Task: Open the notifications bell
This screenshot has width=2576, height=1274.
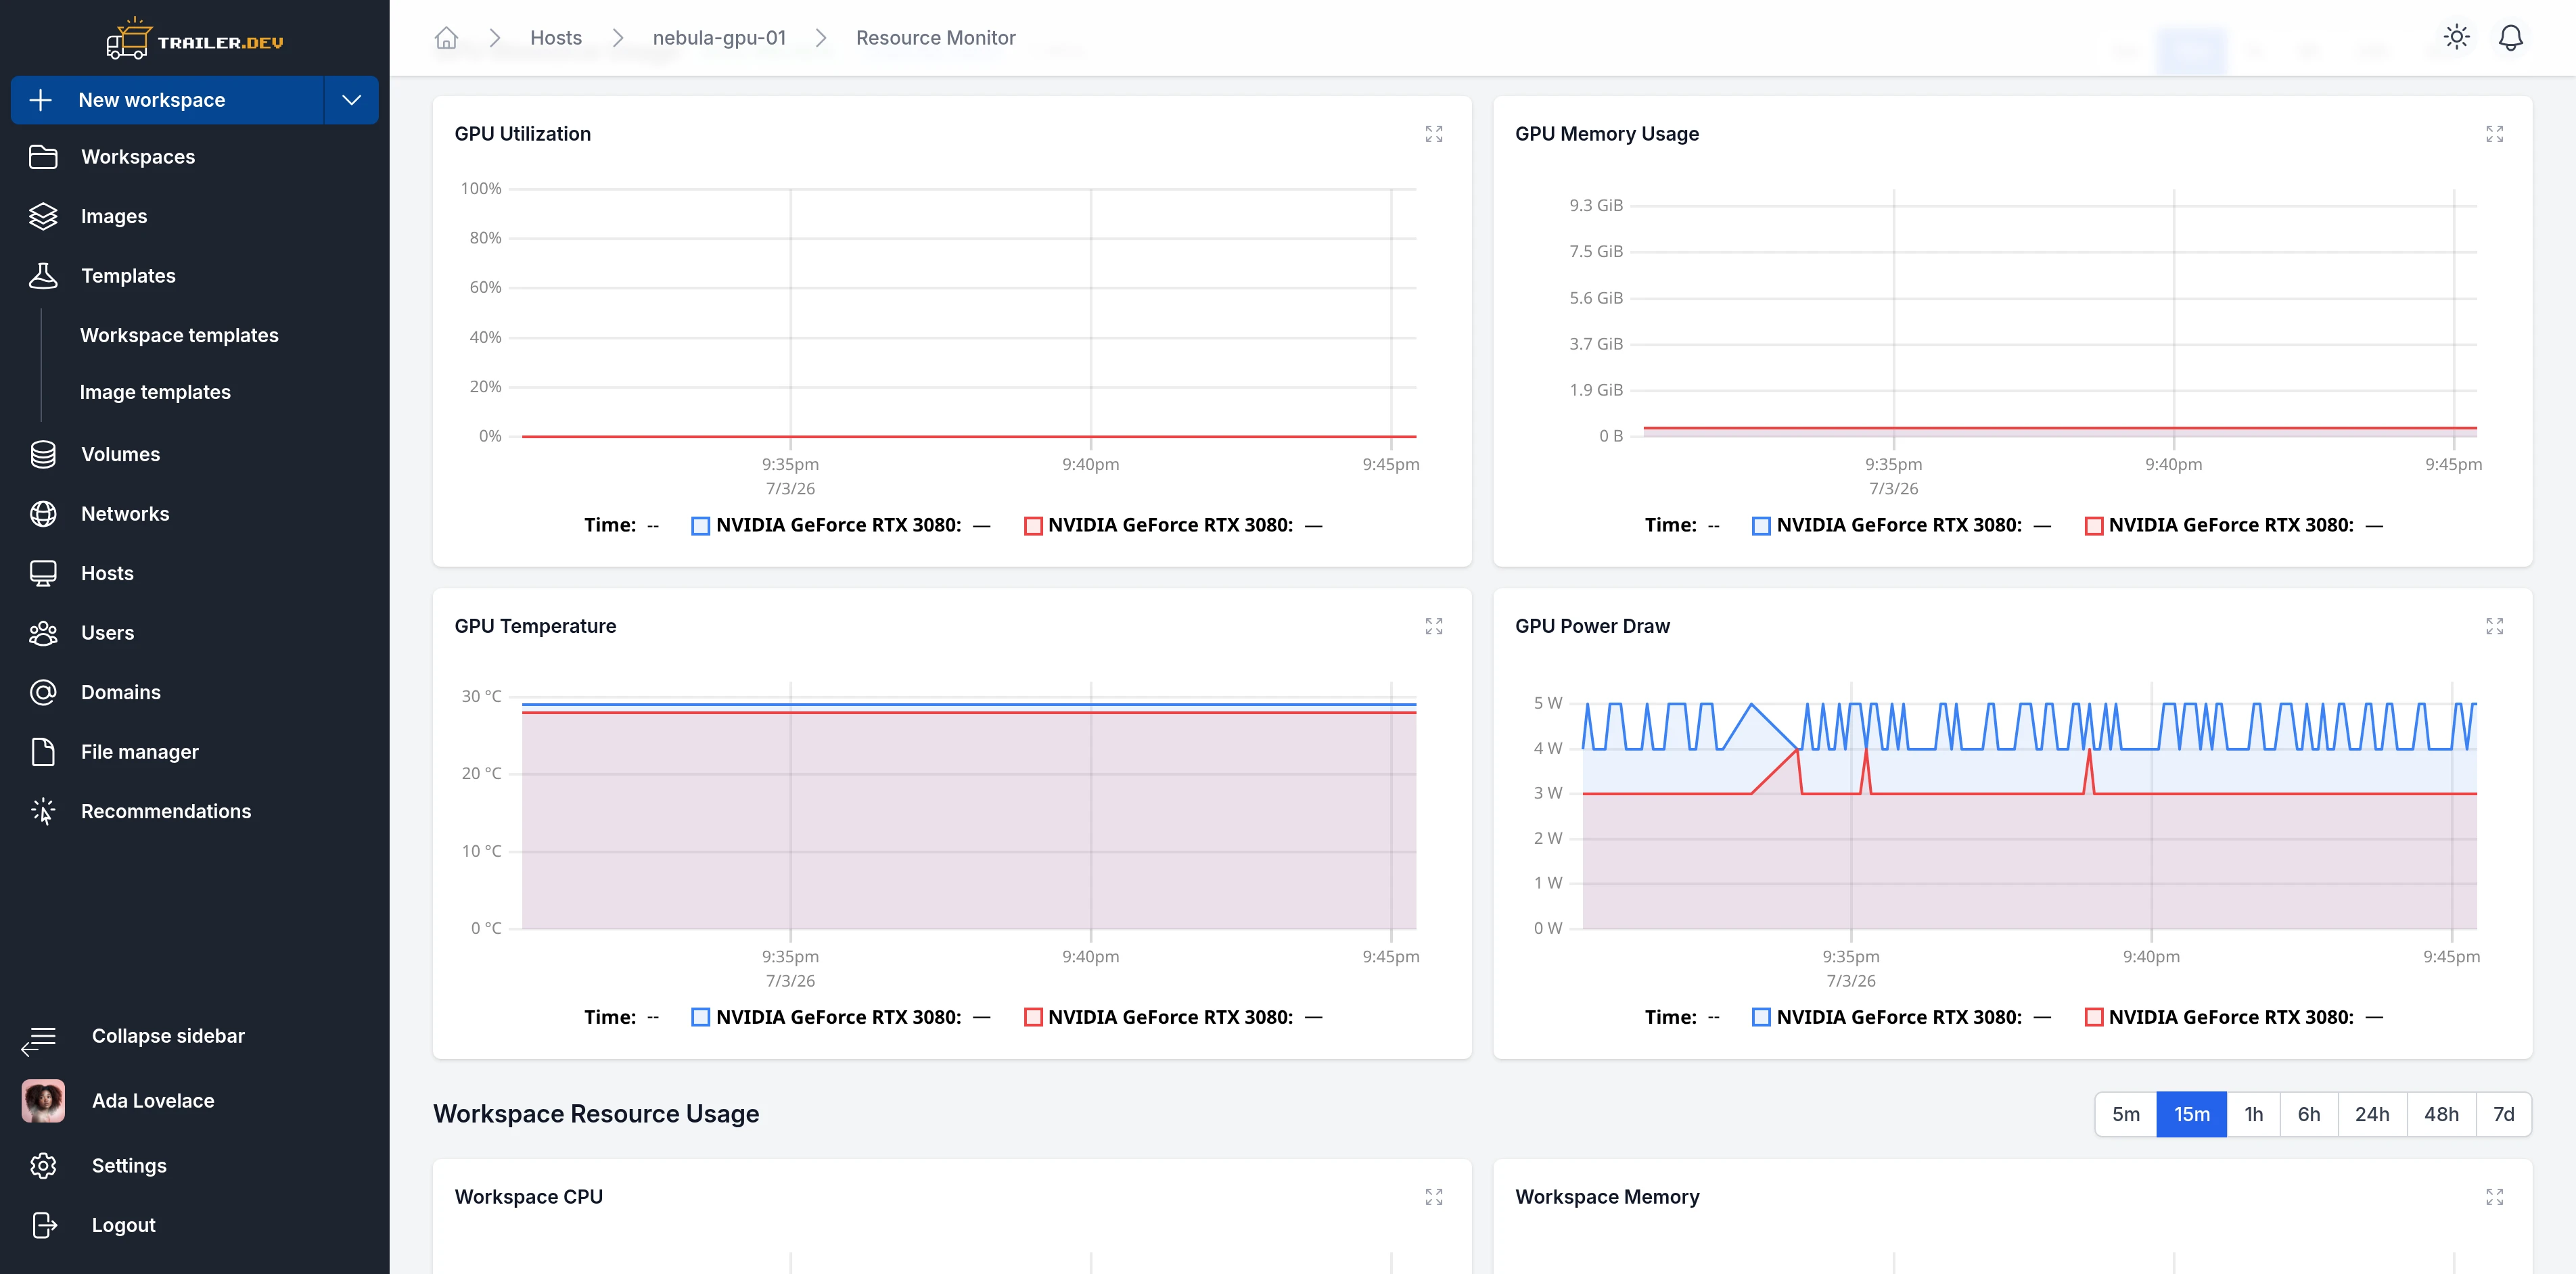Action: point(2510,37)
